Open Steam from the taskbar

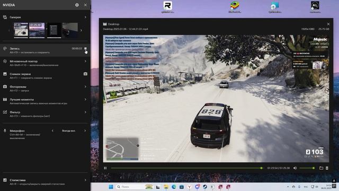point(205,187)
